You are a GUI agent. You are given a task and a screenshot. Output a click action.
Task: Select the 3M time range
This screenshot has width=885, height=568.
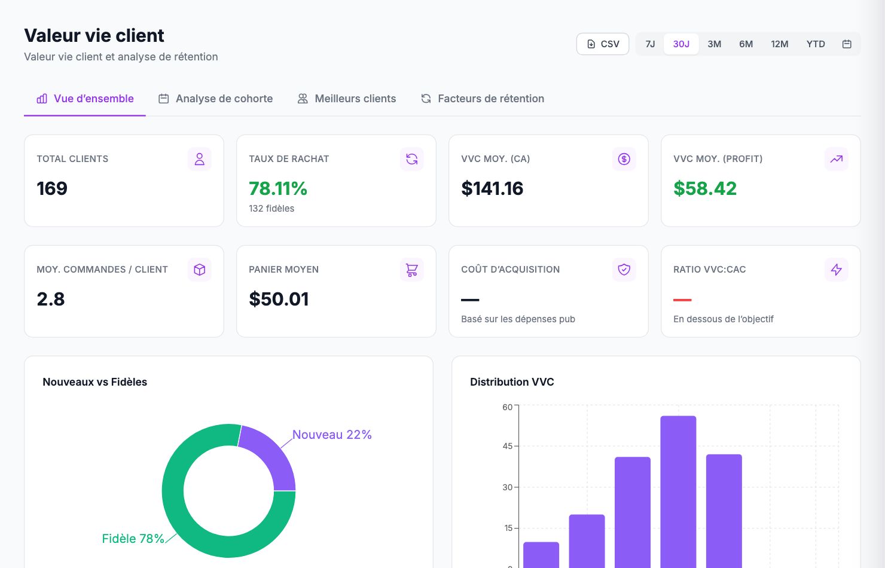tap(714, 44)
